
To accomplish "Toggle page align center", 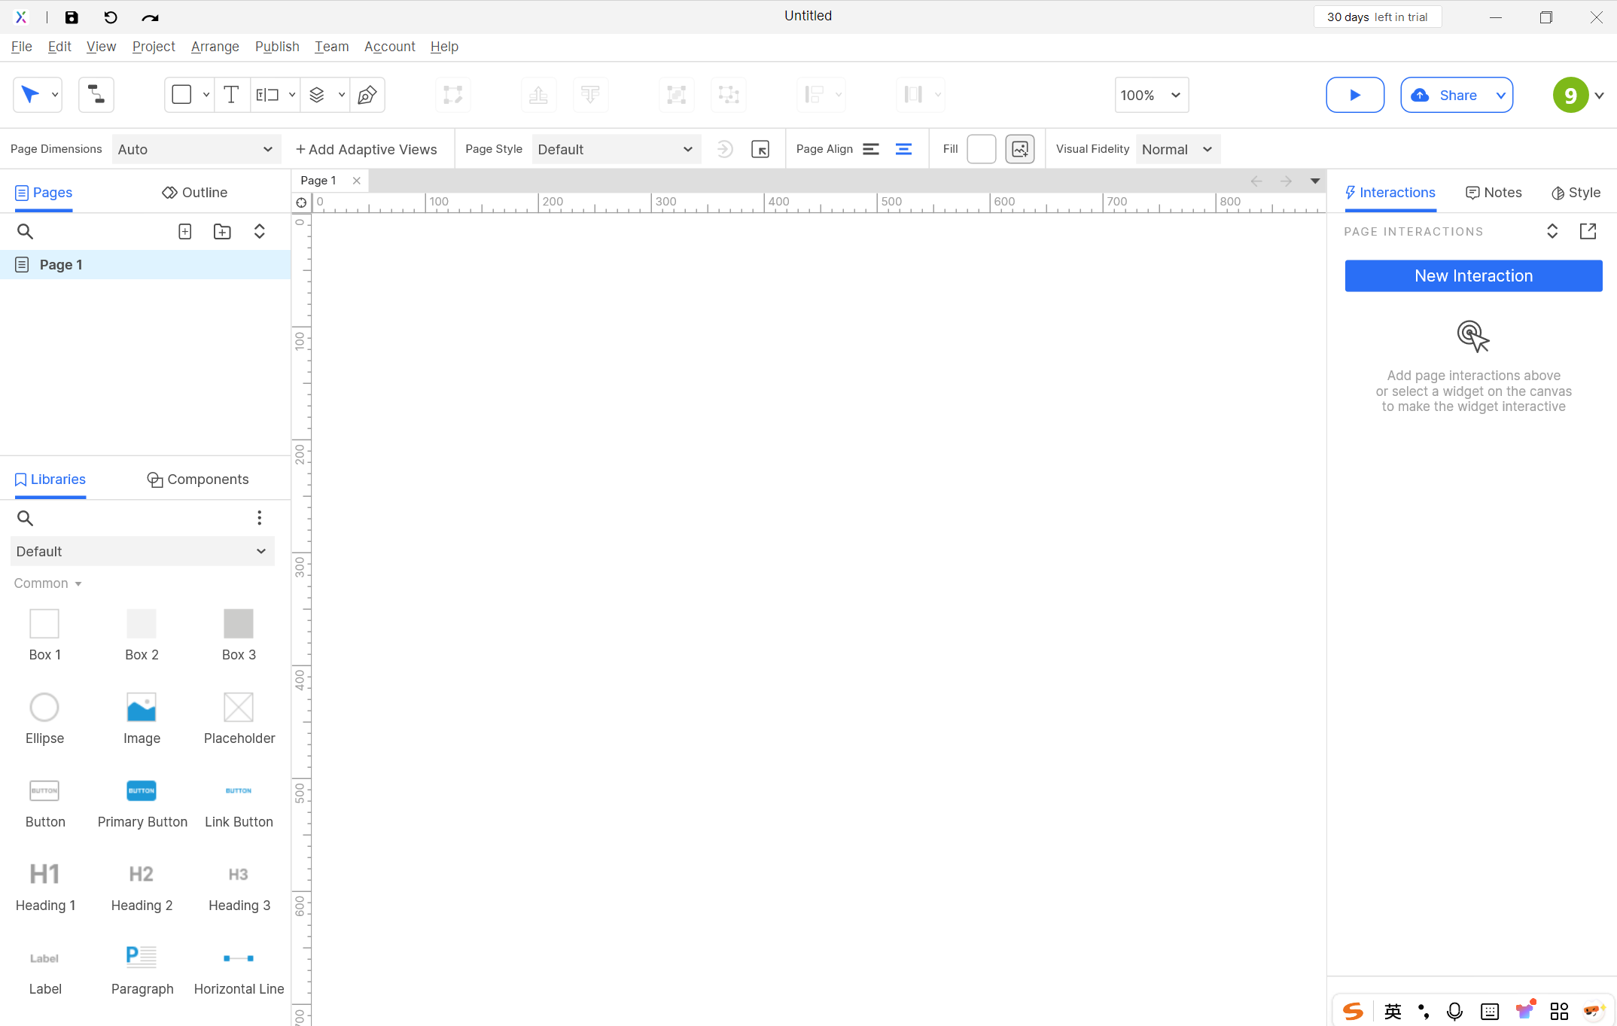I will 903,149.
